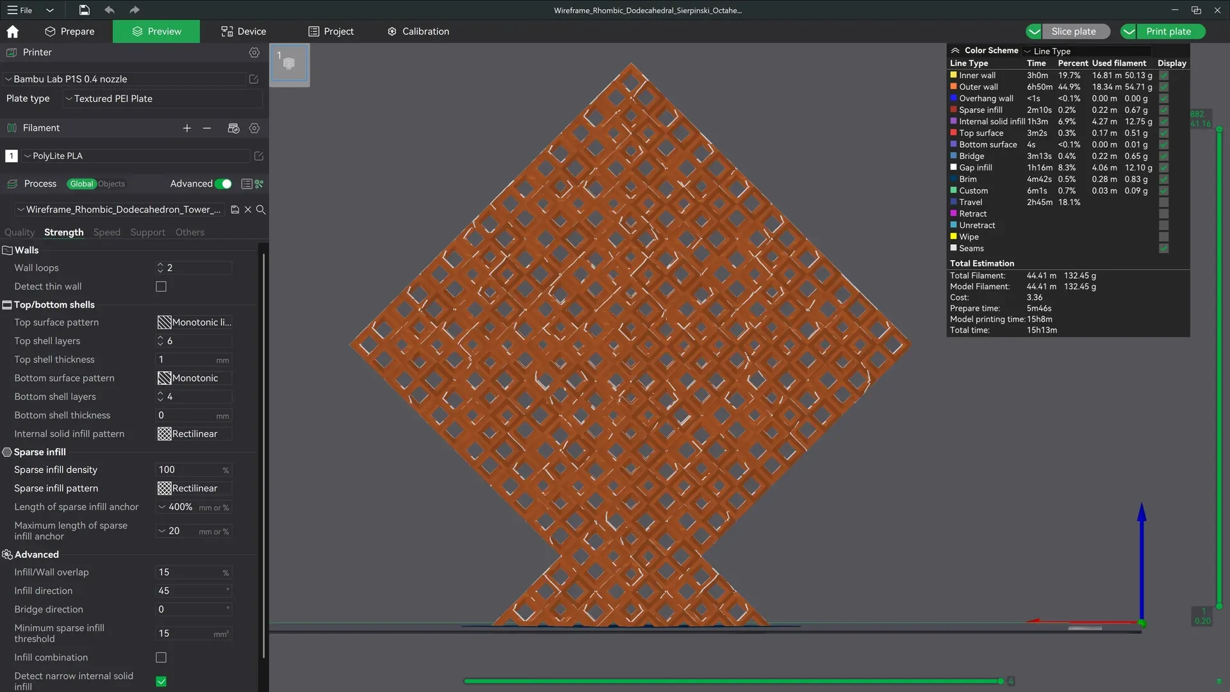Hide Inner wall display checkbox
1230x692 pixels.
coord(1164,76)
